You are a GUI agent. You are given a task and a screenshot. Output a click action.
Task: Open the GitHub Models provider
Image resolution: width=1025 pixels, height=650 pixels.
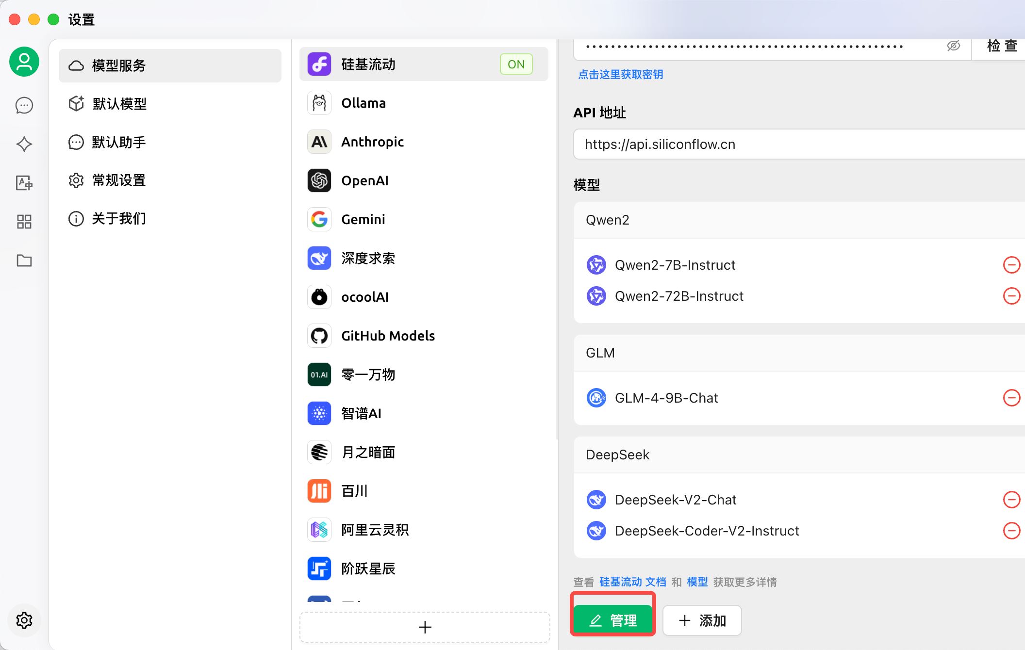click(x=388, y=336)
